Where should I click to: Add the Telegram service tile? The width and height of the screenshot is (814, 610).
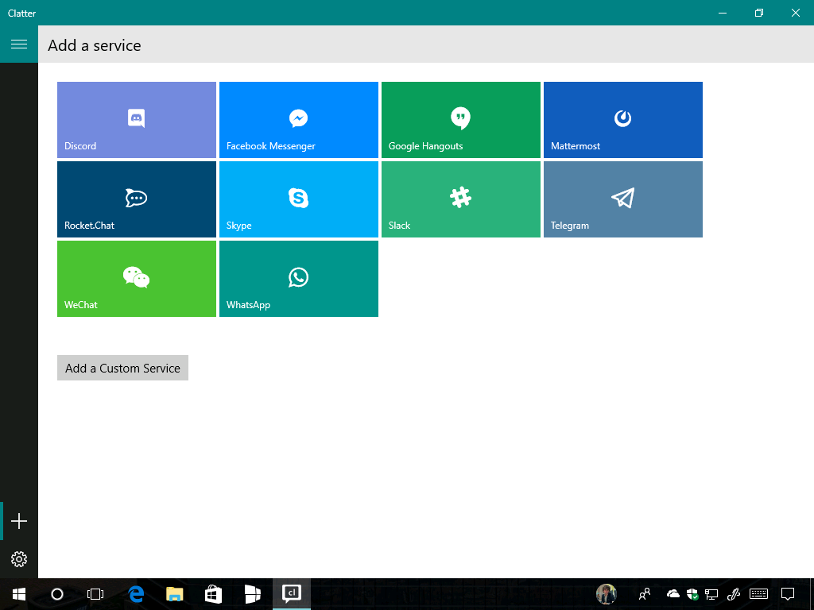tap(623, 199)
